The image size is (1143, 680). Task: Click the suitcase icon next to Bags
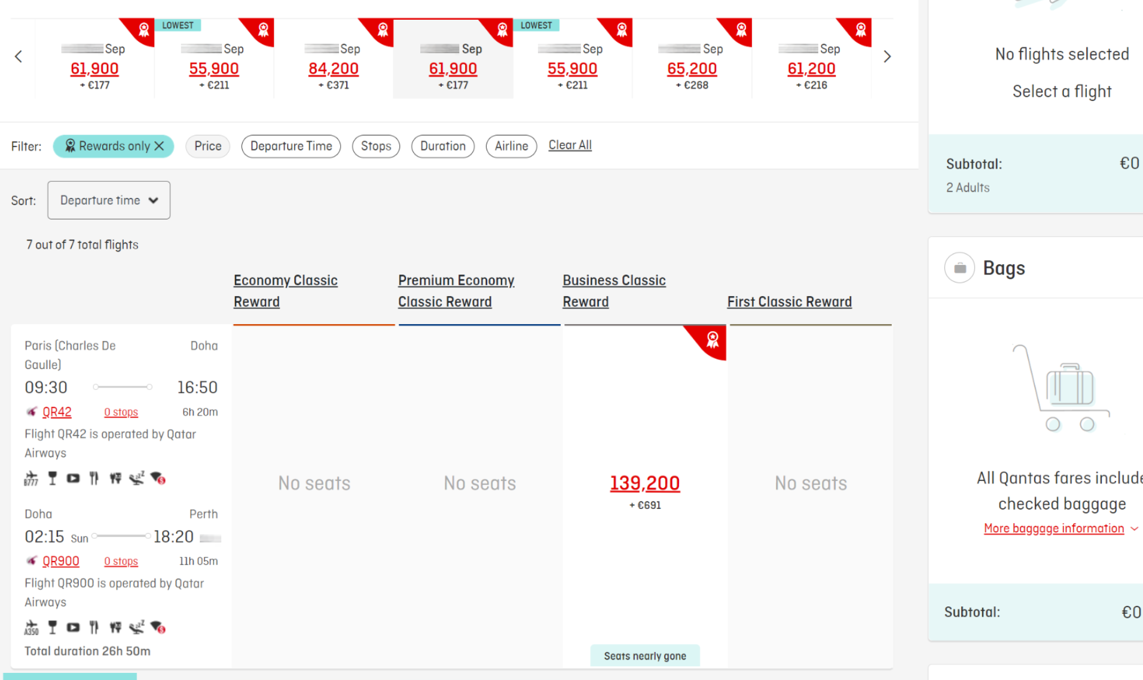pyautogui.click(x=959, y=268)
